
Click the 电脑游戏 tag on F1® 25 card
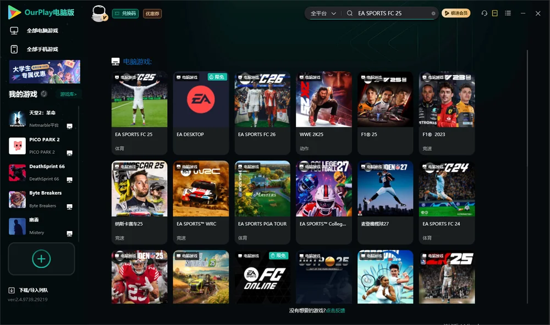[x=371, y=77]
